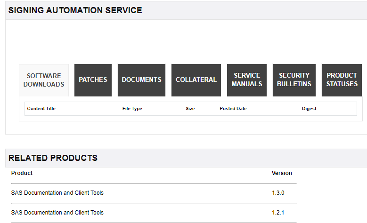Sort by Content Title column header
The width and height of the screenshot is (367, 223).
point(41,109)
